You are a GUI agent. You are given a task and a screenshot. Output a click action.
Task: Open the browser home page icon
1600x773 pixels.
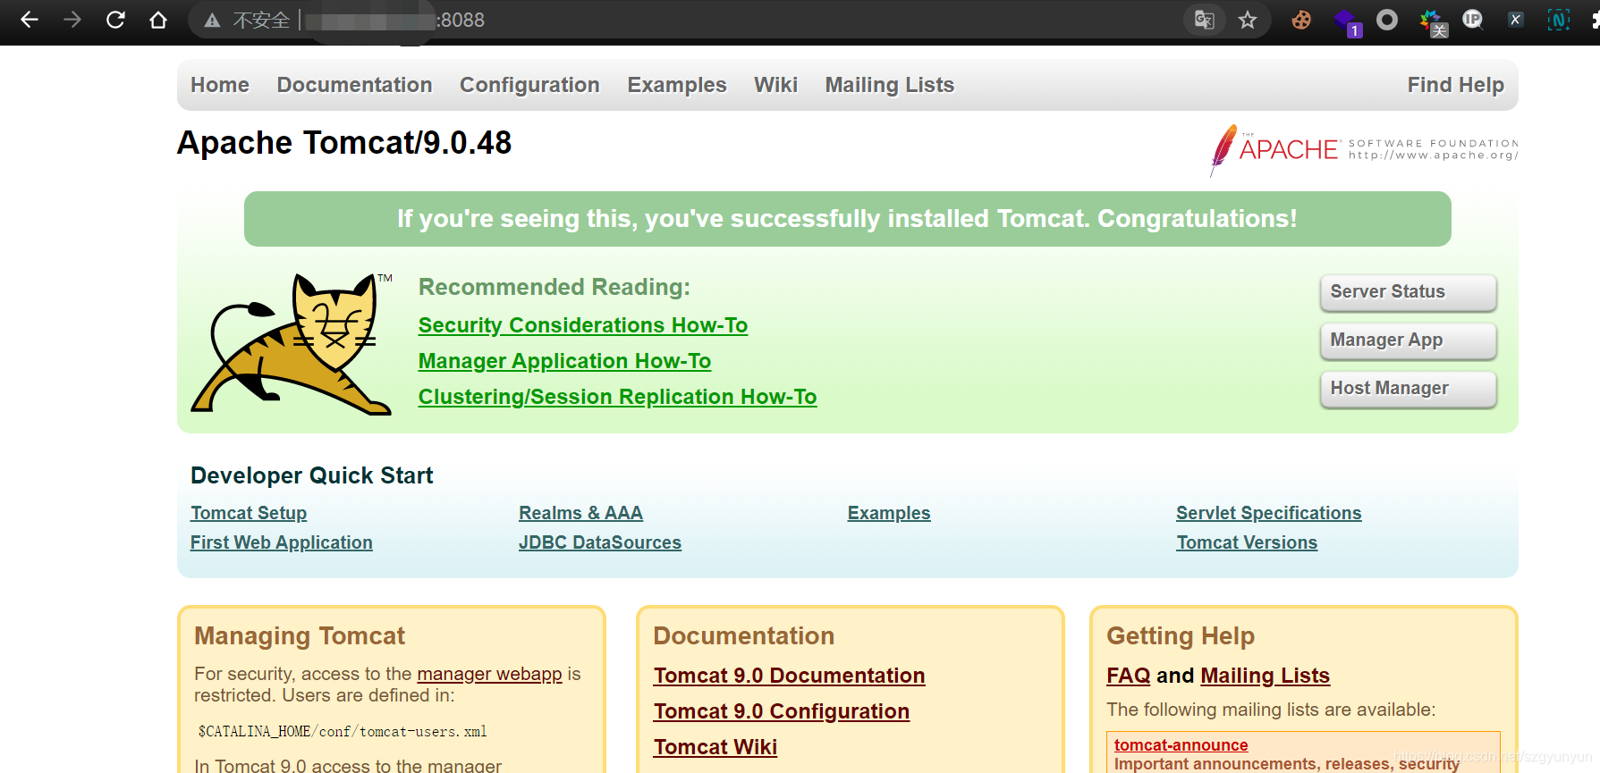(x=158, y=20)
